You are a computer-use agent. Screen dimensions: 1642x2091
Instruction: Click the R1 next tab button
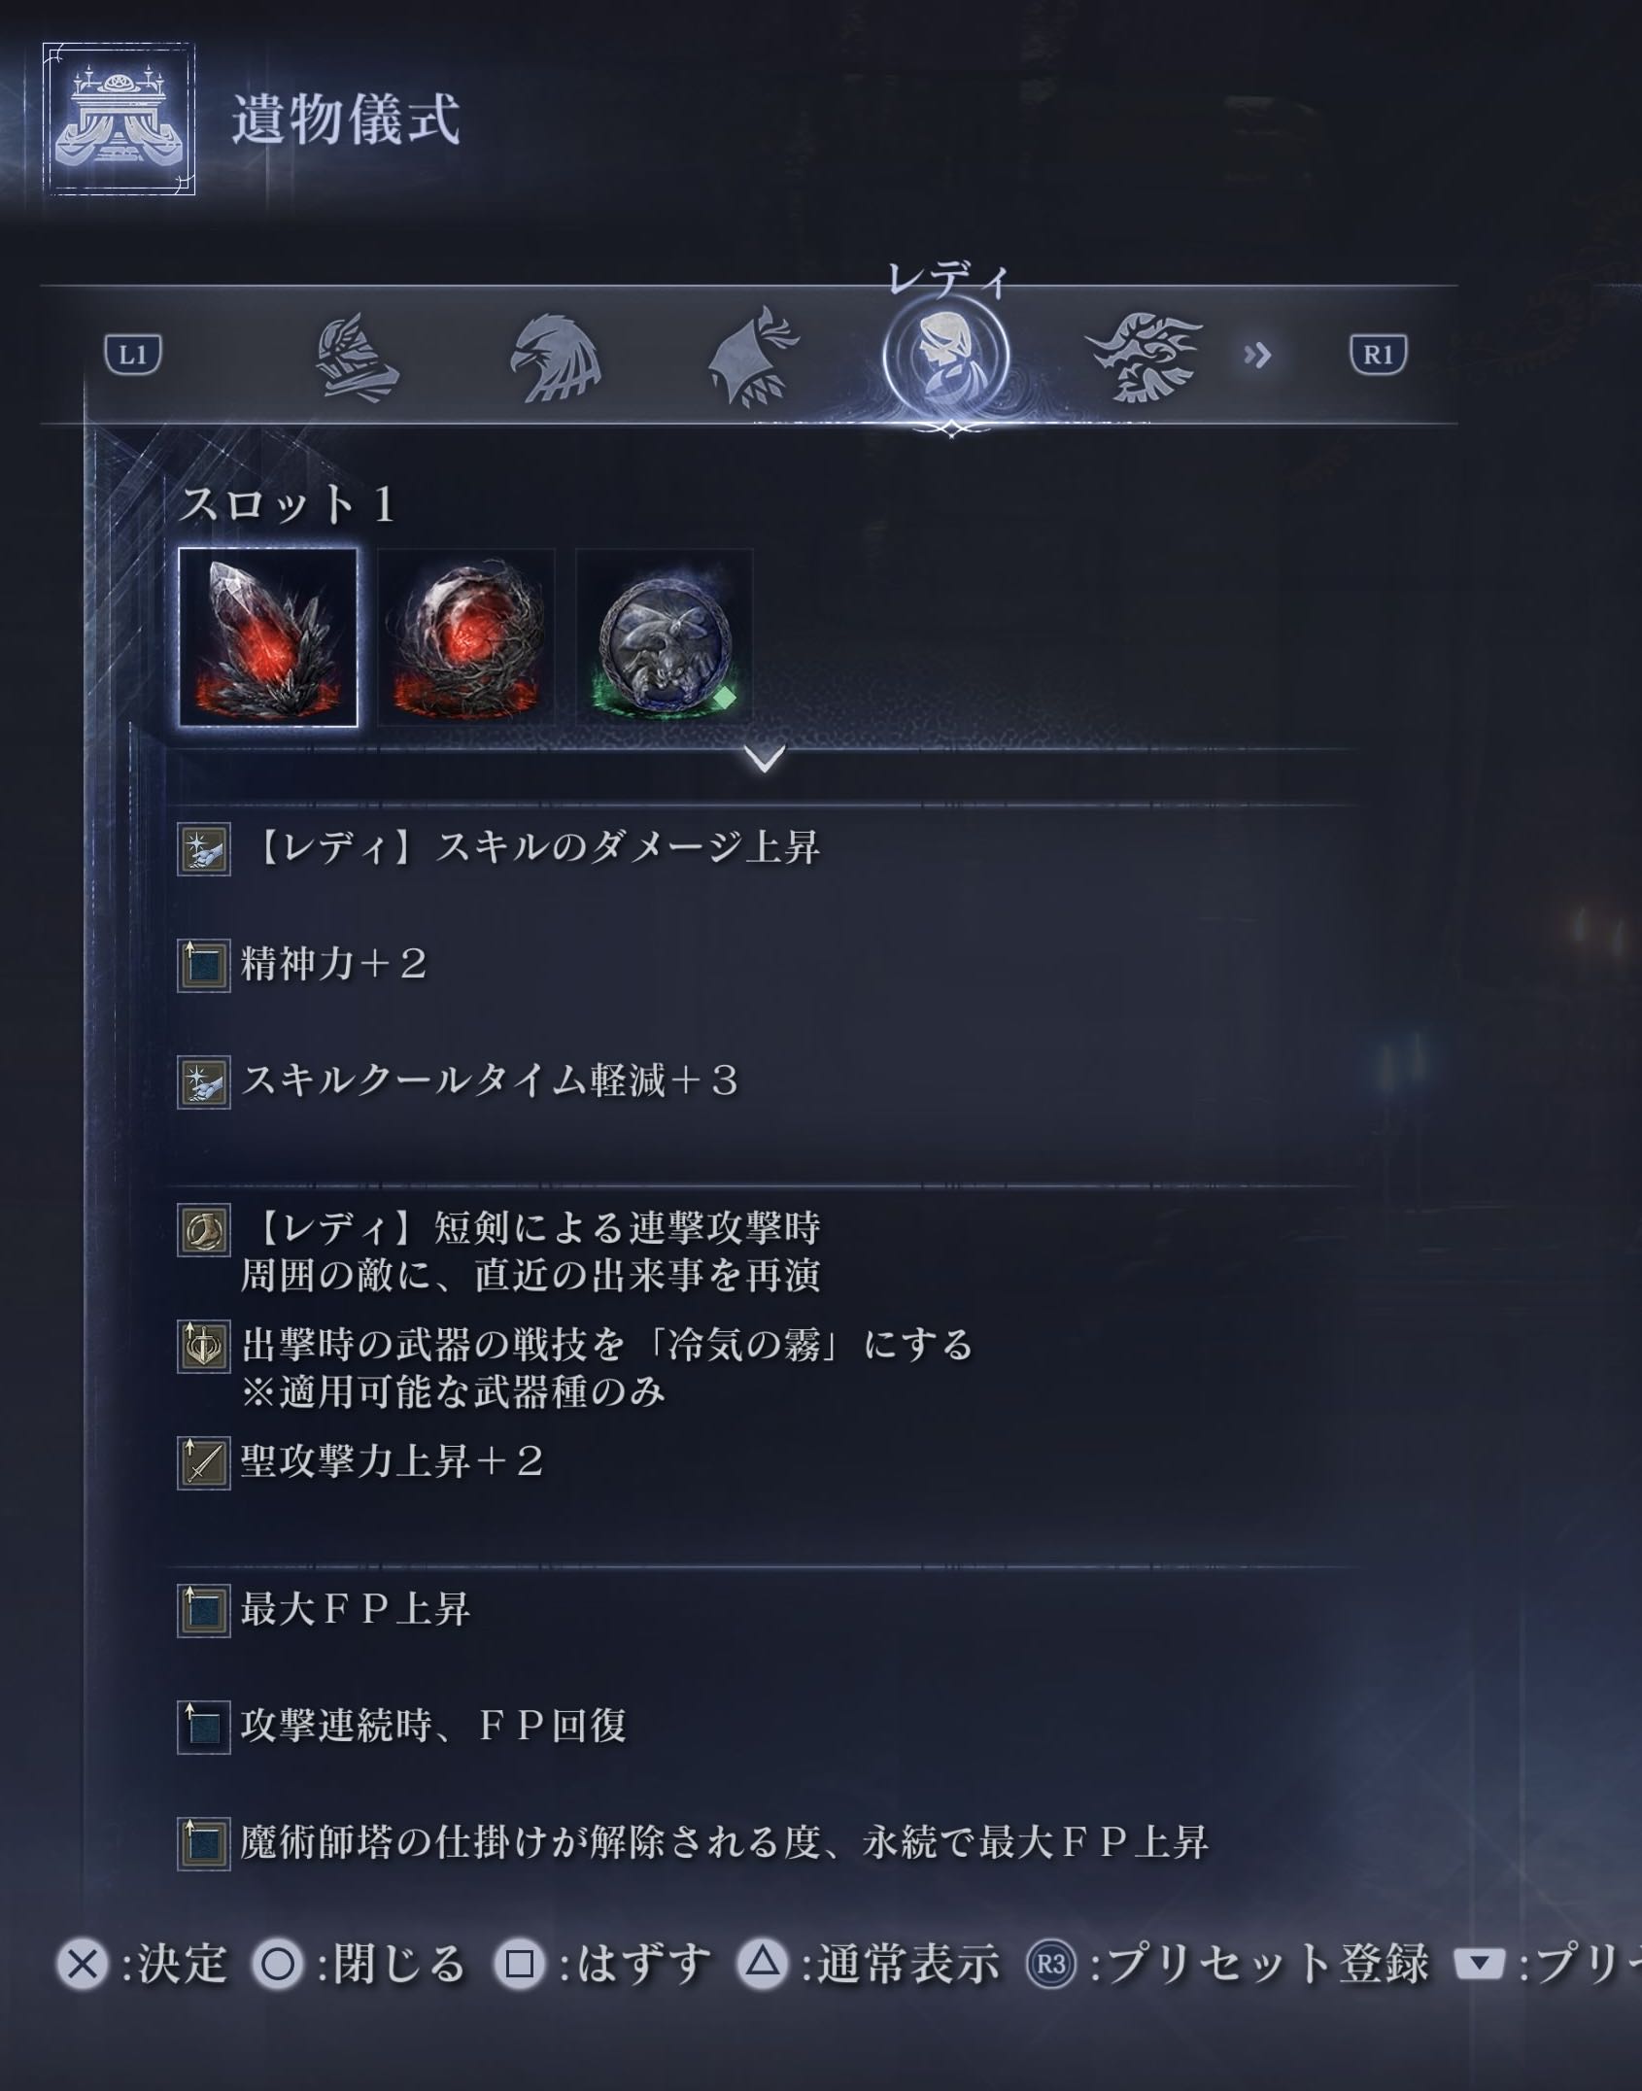pyautogui.click(x=1378, y=355)
